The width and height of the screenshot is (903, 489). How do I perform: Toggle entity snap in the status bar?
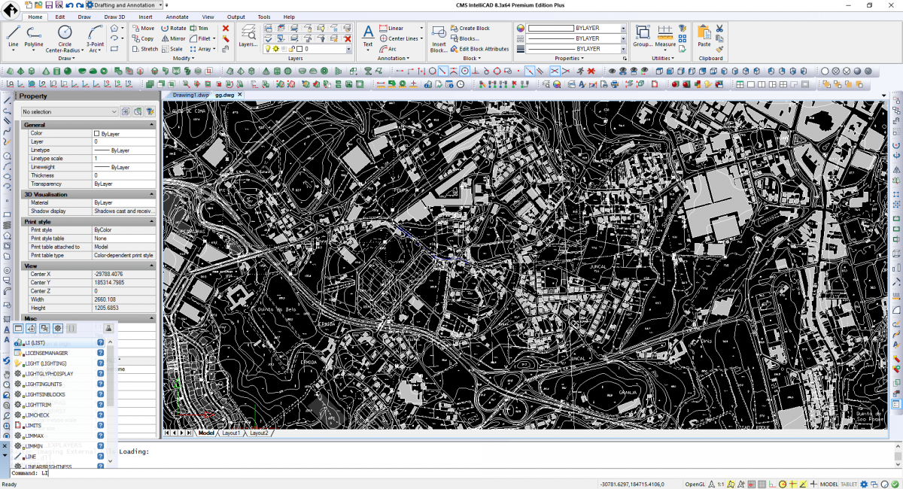click(x=793, y=482)
